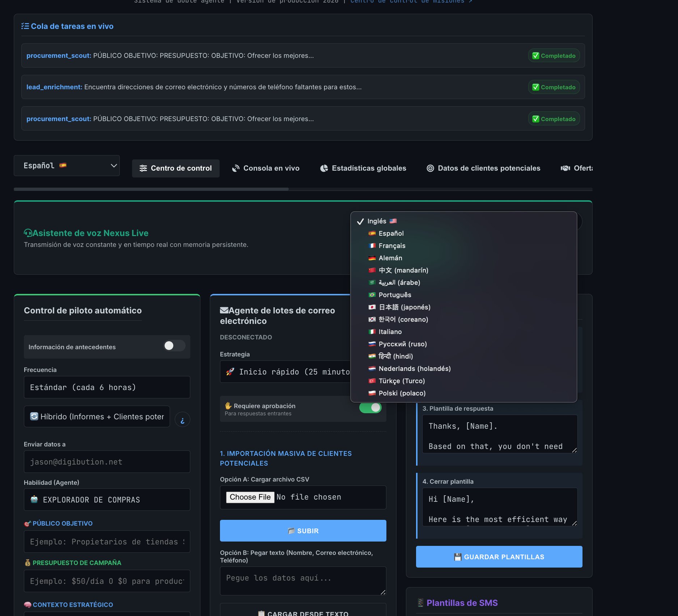678x616 pixels.
Task: Select the hindi language option
Action: click(x=464, y=356)
